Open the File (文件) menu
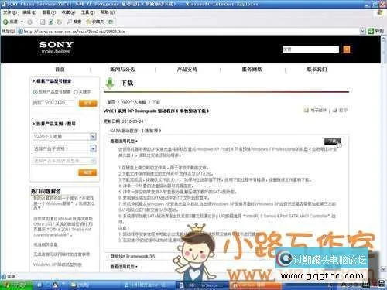The image size is (387, 290). [x=10, y=12]
